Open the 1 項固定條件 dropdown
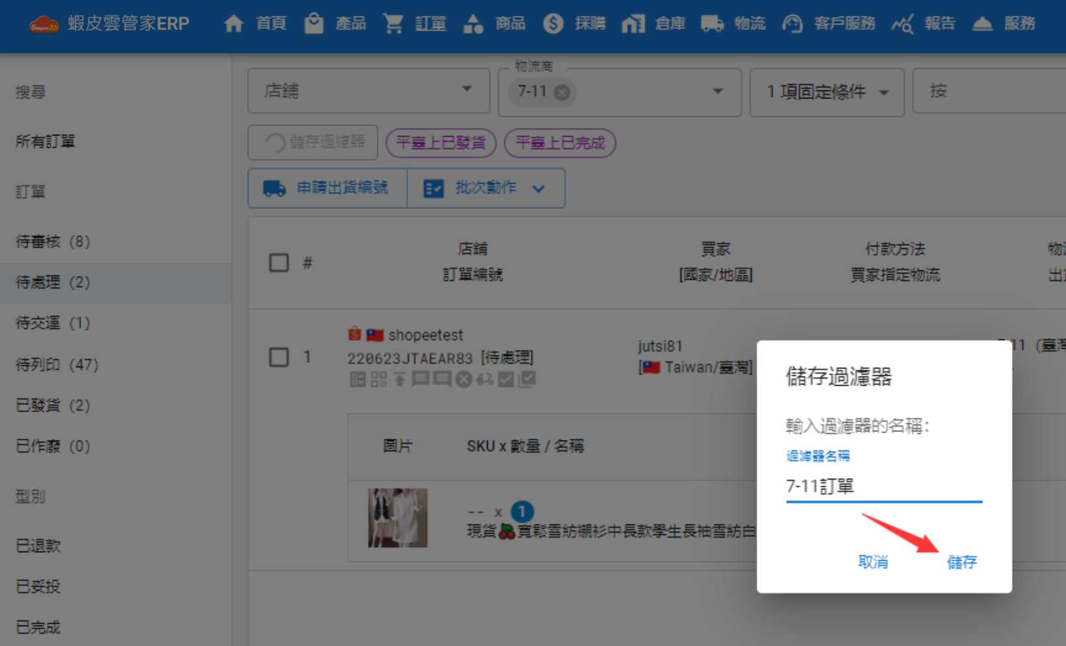Image resolution: width=1066 pixels, height=646 pixels. pyautogui.click(x=827, y=92)
